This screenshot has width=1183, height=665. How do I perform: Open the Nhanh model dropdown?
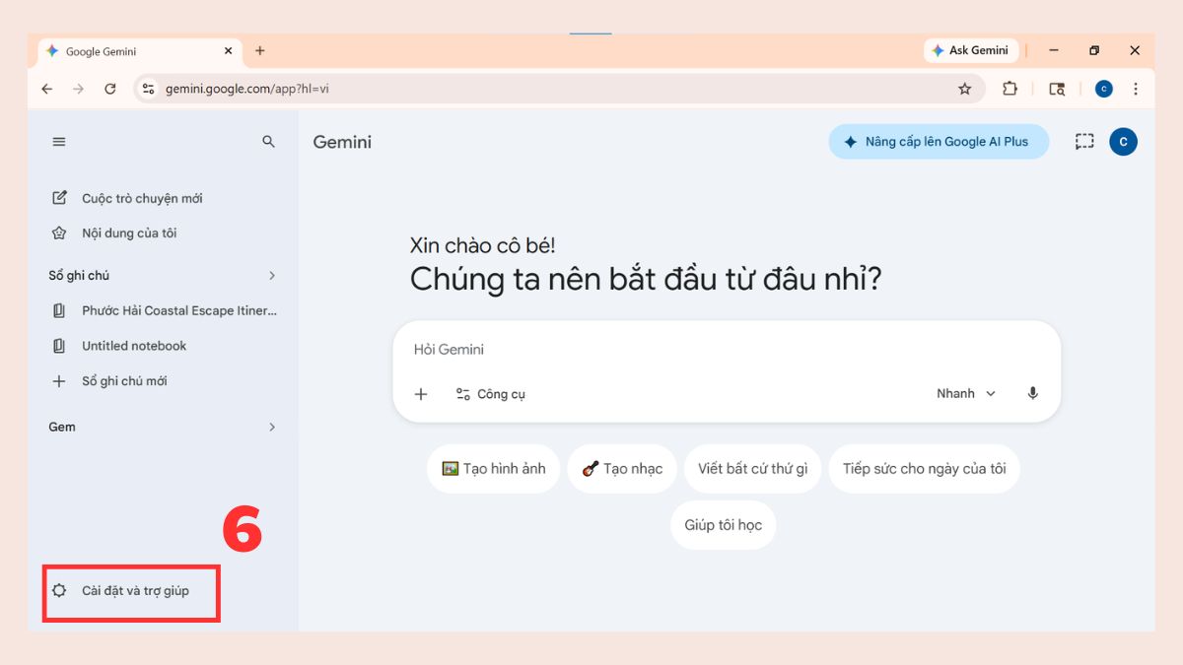966,394
